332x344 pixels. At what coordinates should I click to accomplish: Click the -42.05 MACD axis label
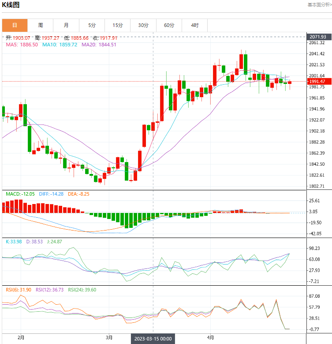tap(315, 234)
